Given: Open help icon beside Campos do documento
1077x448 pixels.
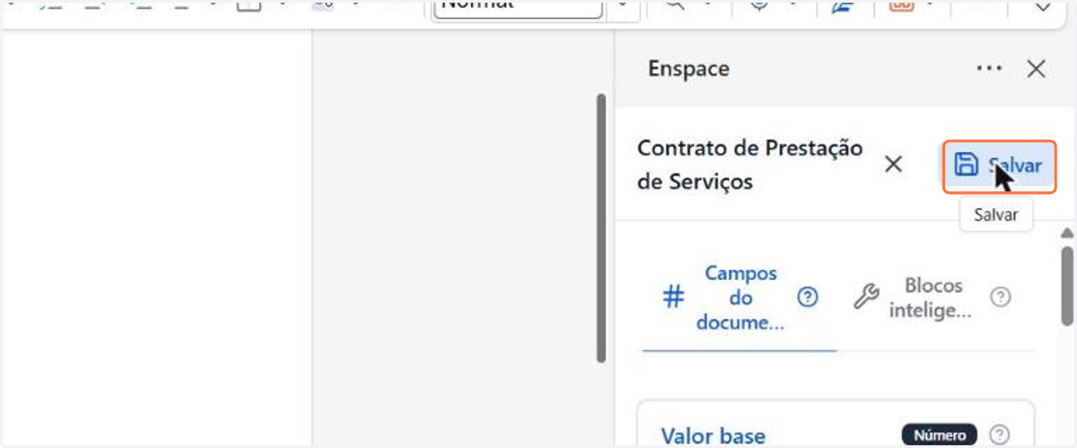Looking at the screenshot, I should (808, 298).
